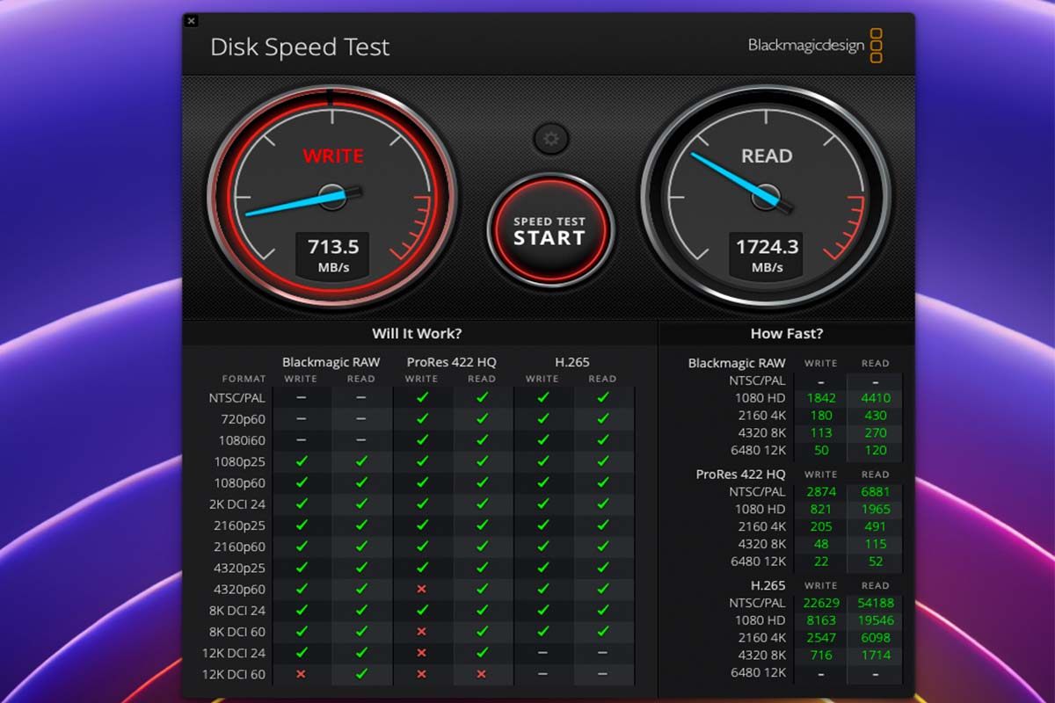This screenshot has height=703, width=1055.
Task: Click the 2160p25 H.265 write checkmark
Action: [x=542, y=525]
